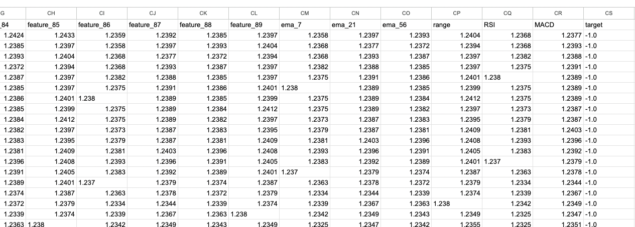635x227 pixels.
Task: Select column CH header letter
Action: [x=51, y=14]
